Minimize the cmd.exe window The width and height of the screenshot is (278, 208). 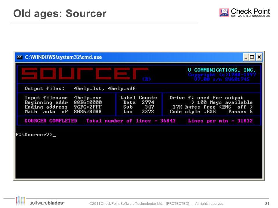point(246,57)
